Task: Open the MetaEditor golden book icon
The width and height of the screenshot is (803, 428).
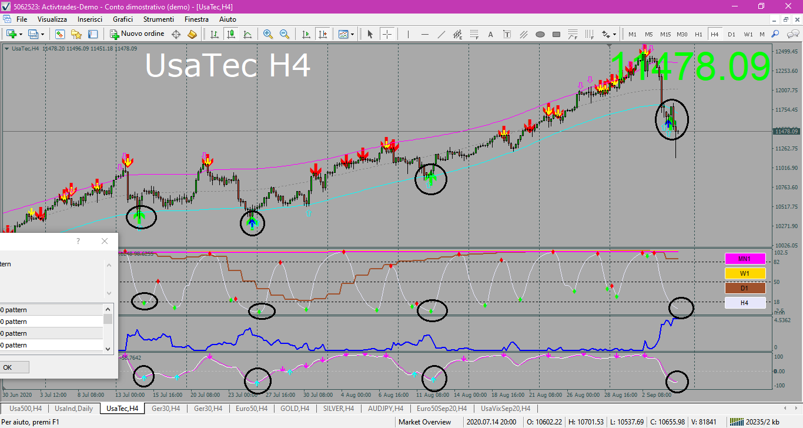Action: click(x=192, y=34)
